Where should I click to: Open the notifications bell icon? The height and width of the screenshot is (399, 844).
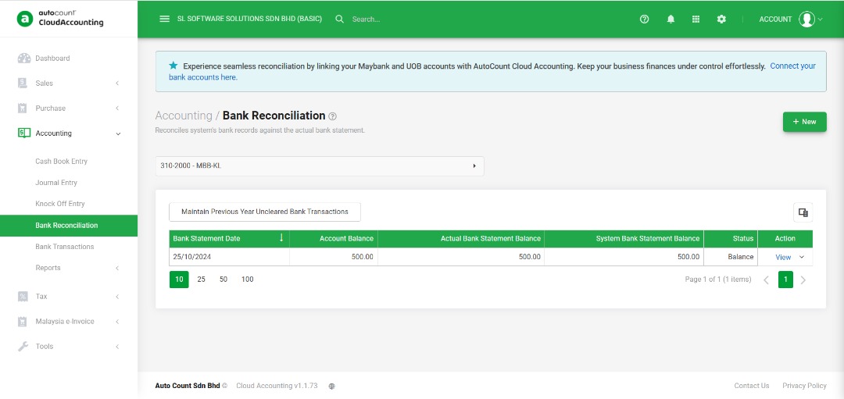click(671, 19)
